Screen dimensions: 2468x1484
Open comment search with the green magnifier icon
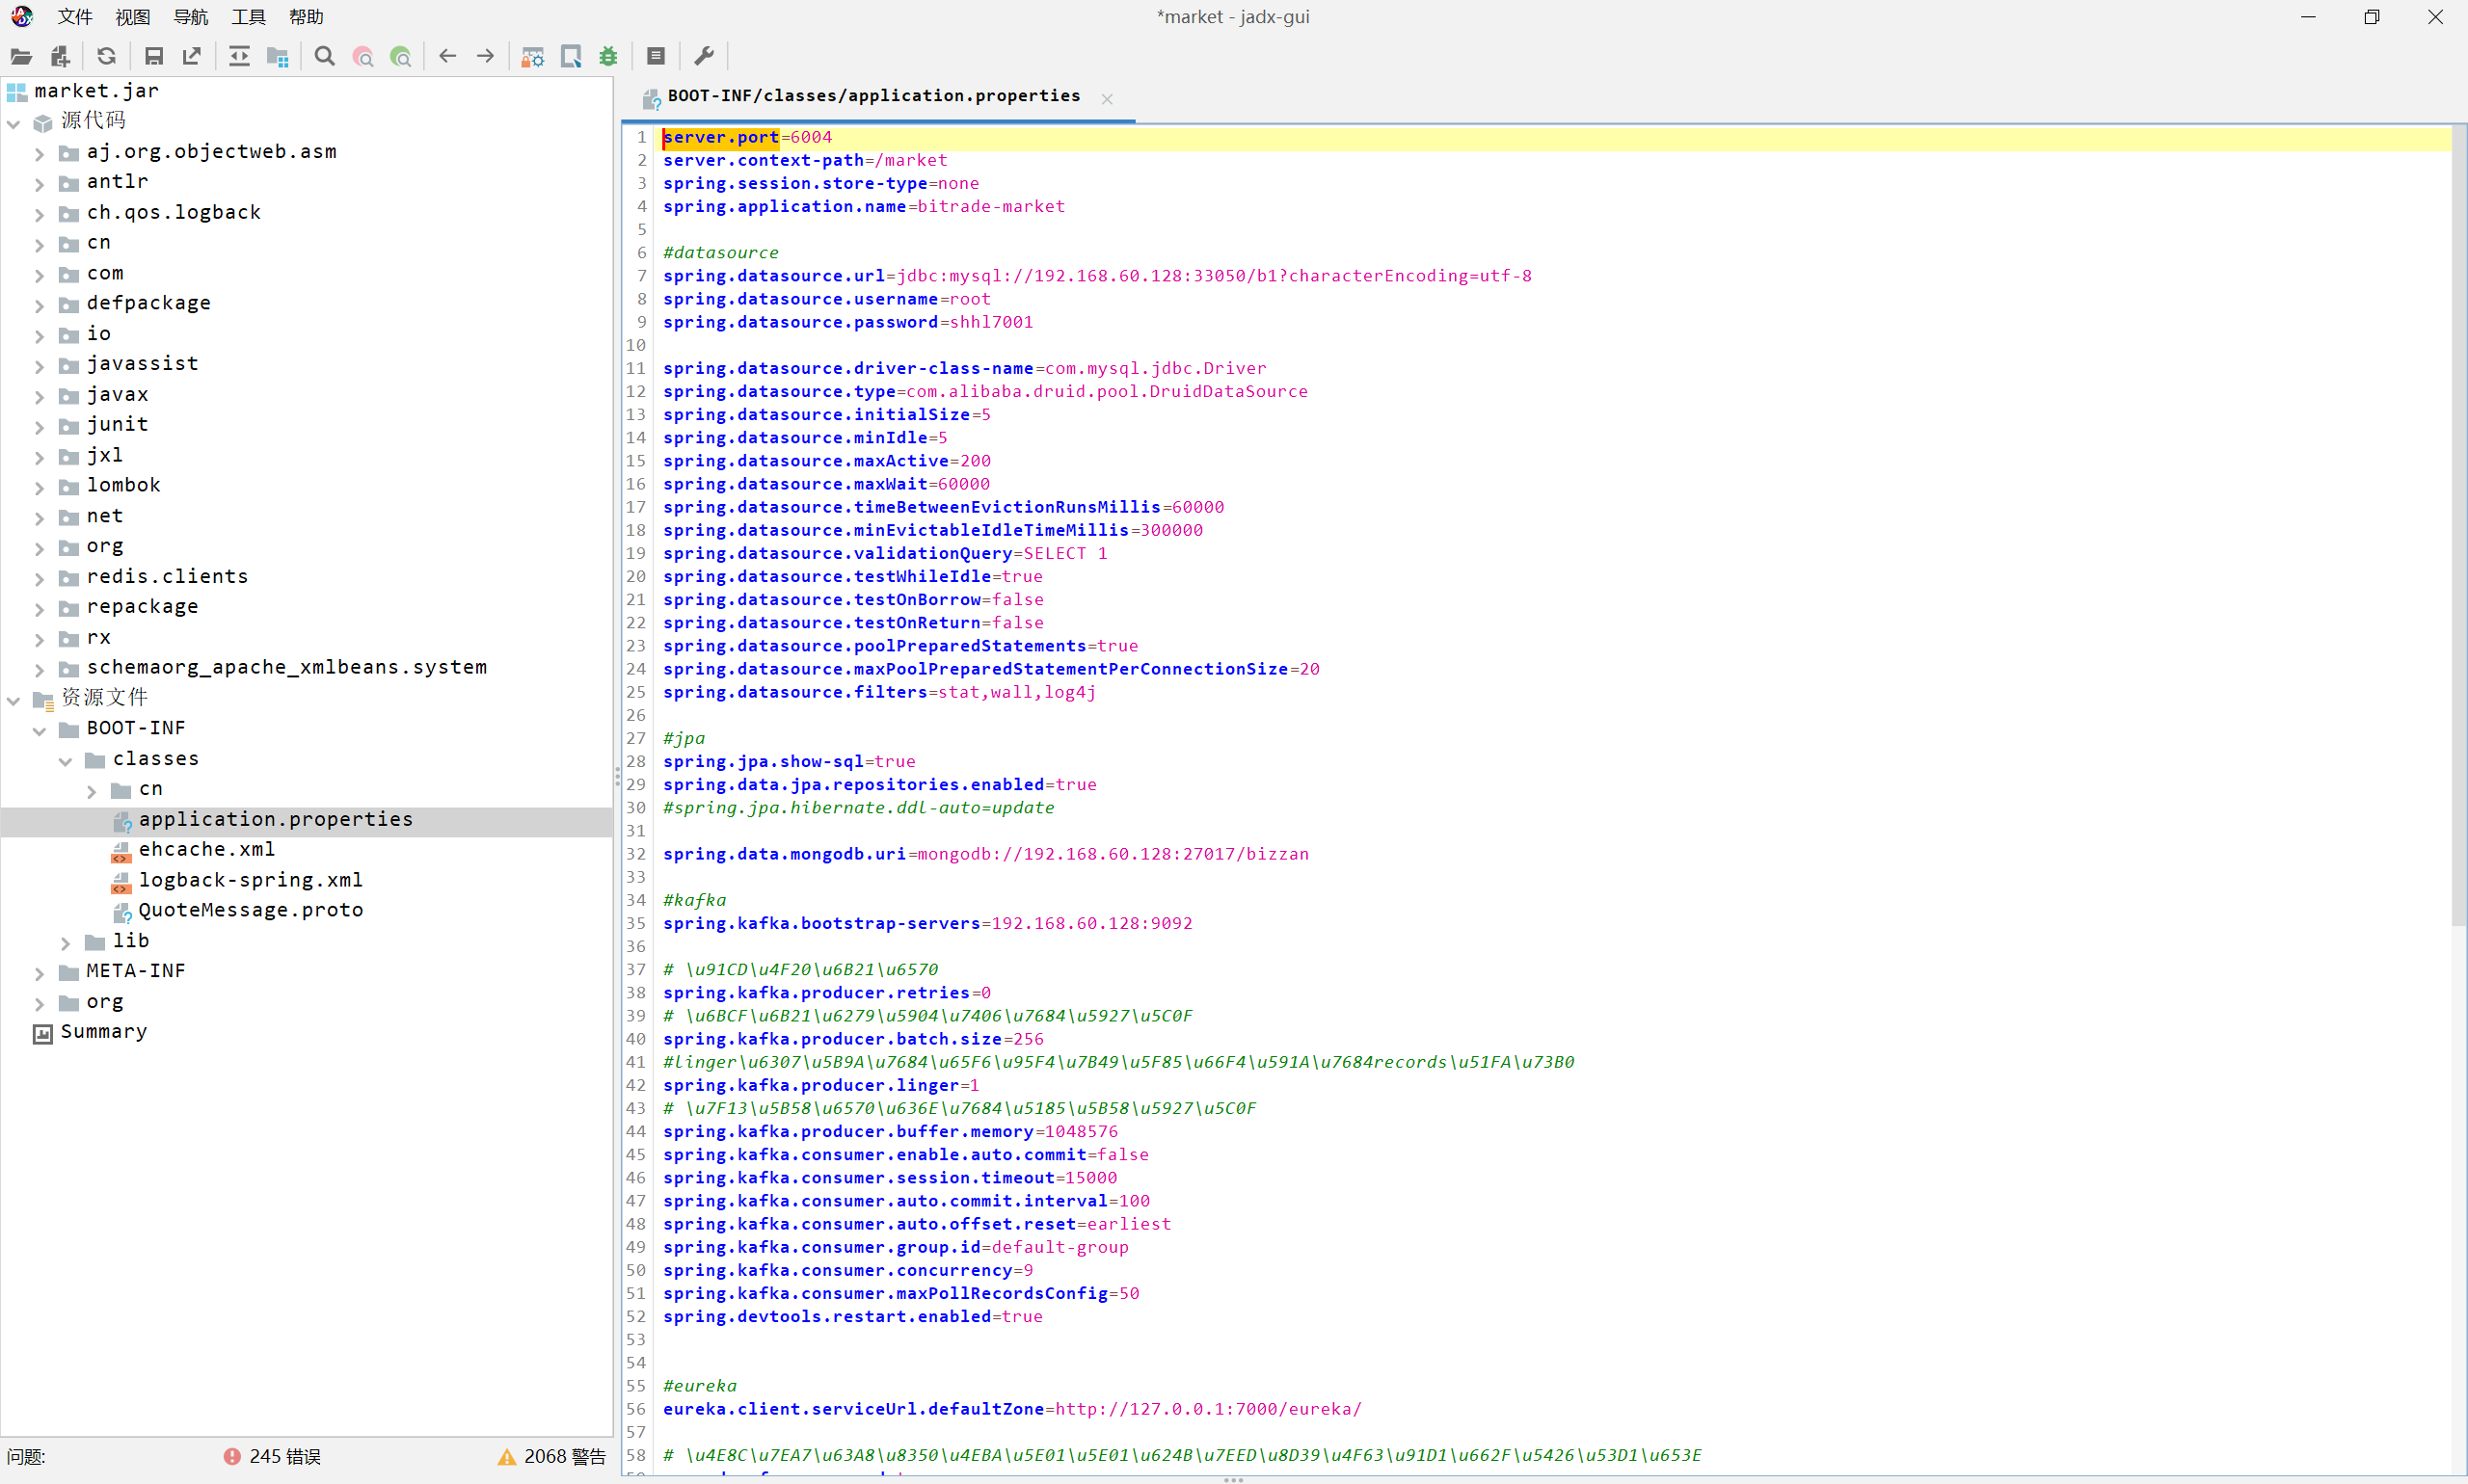[401, 57]
